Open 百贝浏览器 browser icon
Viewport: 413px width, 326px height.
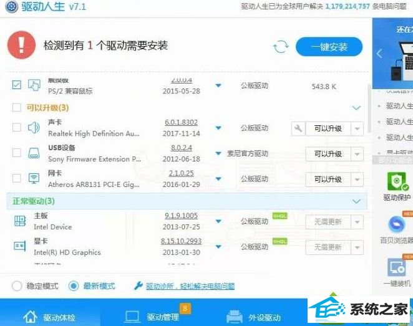(x=397, y=224)
